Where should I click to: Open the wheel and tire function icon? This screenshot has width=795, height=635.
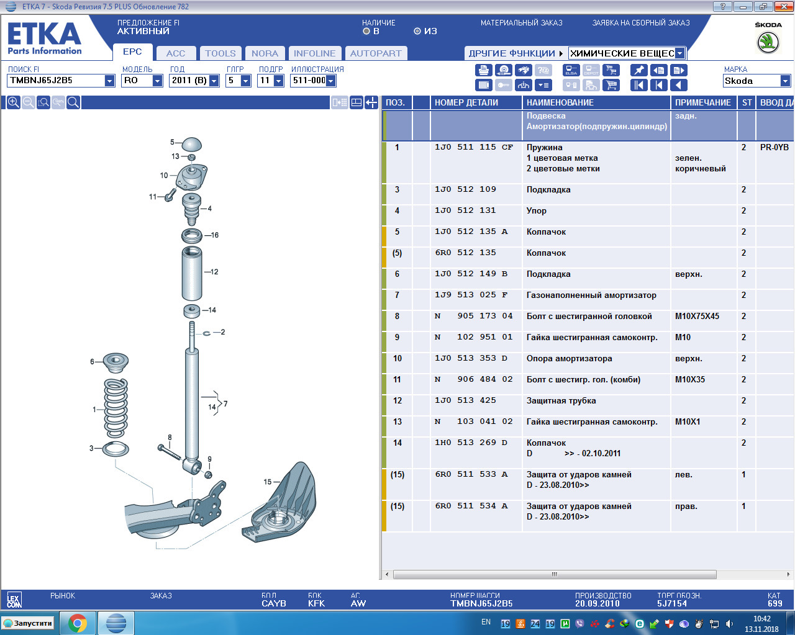(x=504, y=70)
